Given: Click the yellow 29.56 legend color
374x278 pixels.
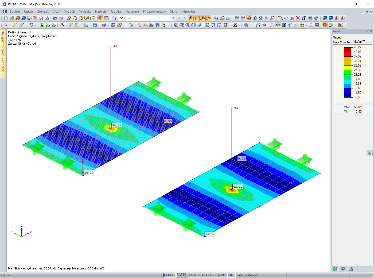Looking at the screenshot, I should (348, 68).
